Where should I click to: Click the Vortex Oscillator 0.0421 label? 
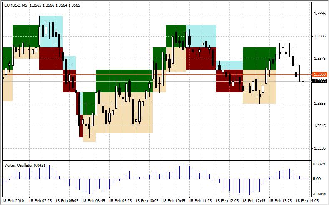coord(25,165)
